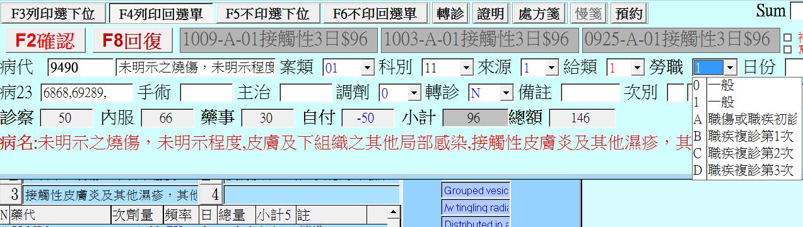Choose 職疾複診第2次 from dropdown list
Screen dimensions: 803x227
(x=747, y=153)
